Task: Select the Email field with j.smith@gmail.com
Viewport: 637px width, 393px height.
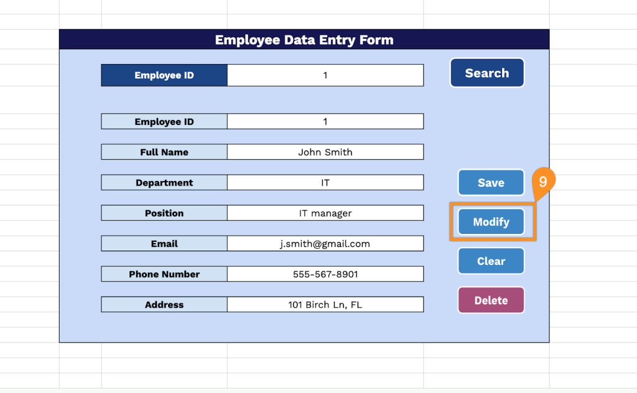Action: coord(325,244)
